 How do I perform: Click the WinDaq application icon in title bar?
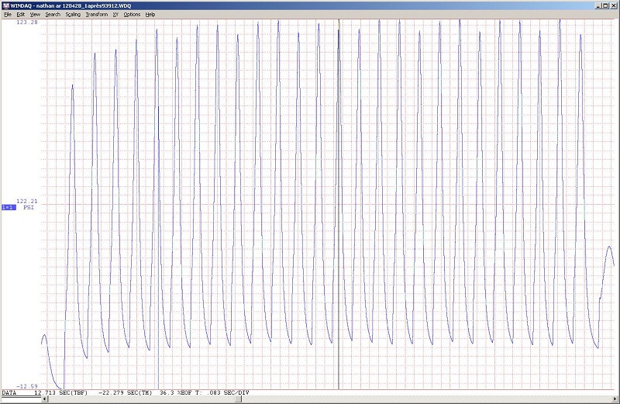[x=5, y=5]
